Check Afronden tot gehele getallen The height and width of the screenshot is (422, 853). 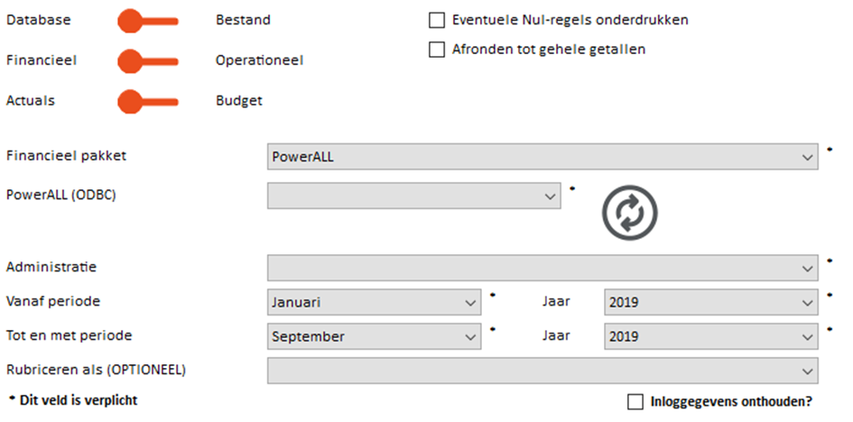pos(437,50)
